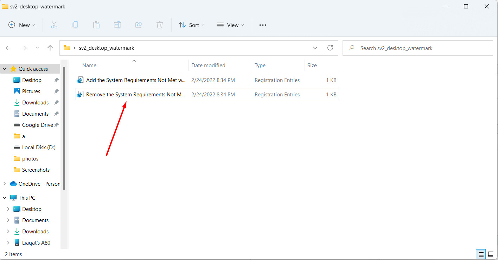Go up one folder level
This screenshot has width=498, height=260.
pyautogui.click(x=50, y=48)
